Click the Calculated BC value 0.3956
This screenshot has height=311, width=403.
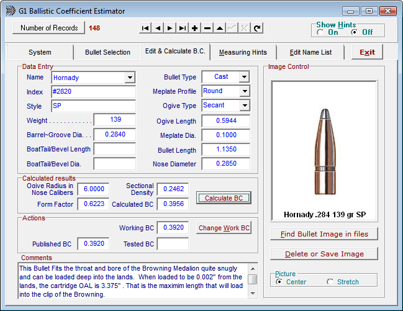pos(173,204)
